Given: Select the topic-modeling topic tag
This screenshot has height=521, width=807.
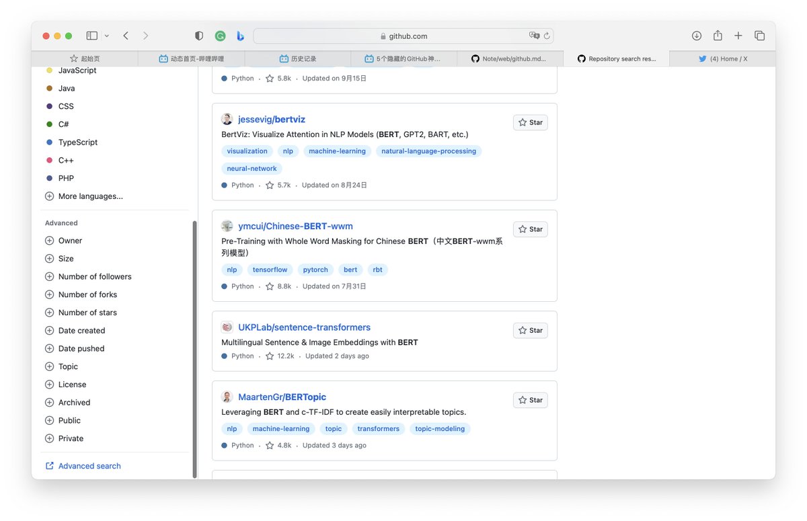Looking at the screenshot, I should point(440,429).
